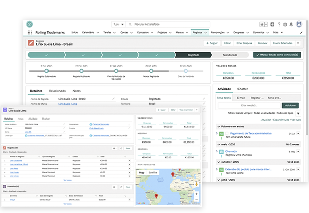309x213 pixels.
Task: Open the App Launcher grid icon
Action: [30, 32]
